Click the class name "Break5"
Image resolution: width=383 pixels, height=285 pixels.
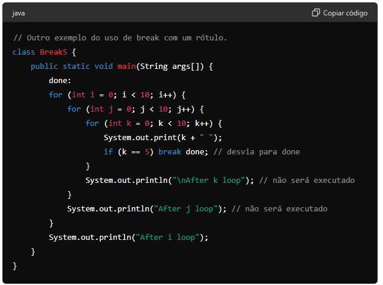pyautogui.click(x=53, y=52)
